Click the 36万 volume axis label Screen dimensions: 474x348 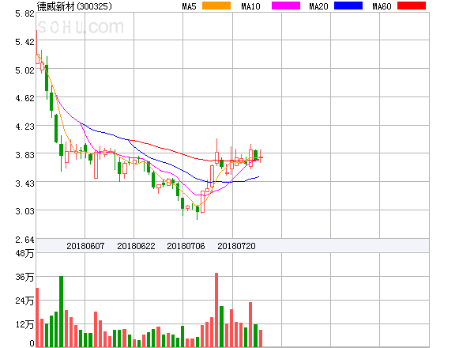tap(24, 277)
